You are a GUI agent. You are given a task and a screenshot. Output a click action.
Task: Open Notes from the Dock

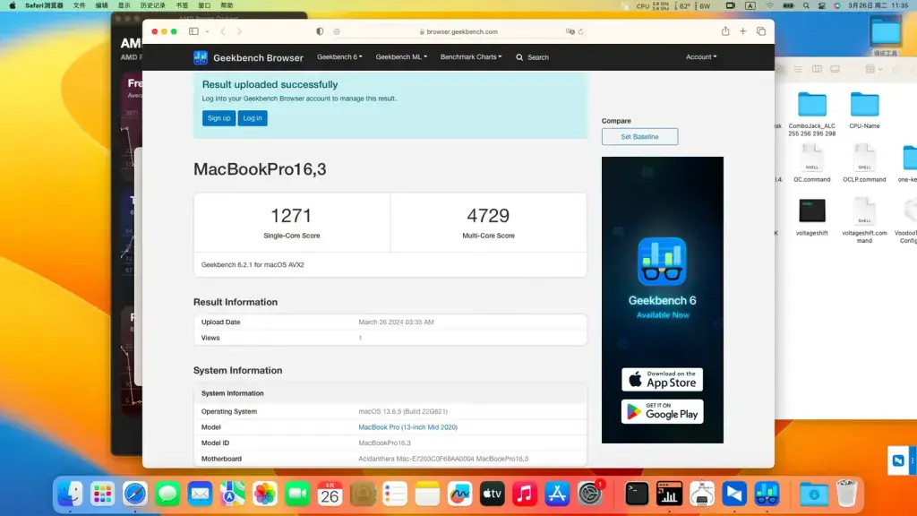(427, 494)
